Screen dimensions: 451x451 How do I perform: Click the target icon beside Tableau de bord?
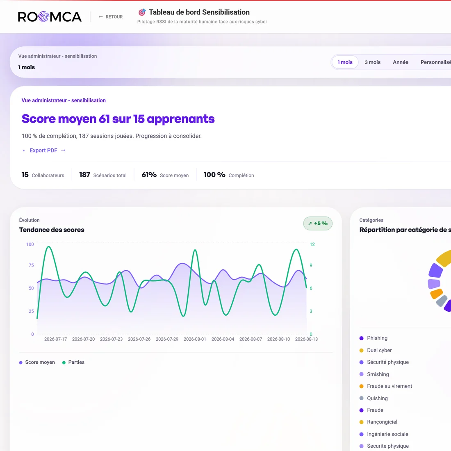(x=142, y=12)
